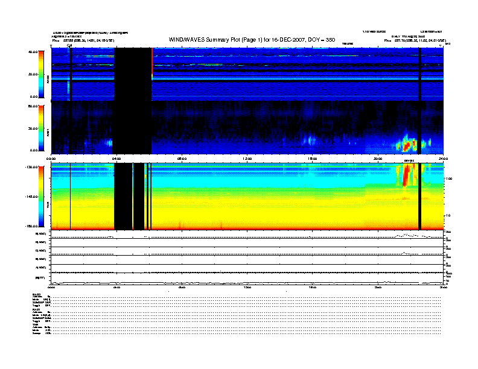
Task: Click the 24:00 tick label under RAD1 panel
Action: [x=443, y=159]
